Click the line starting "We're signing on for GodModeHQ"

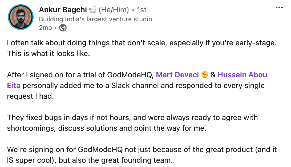tap(142, 150)
